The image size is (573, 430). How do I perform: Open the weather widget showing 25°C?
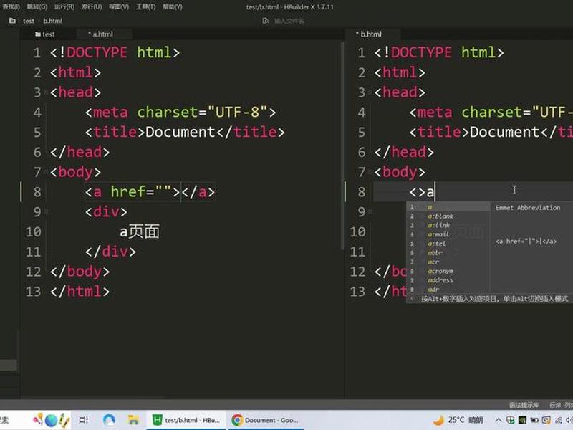pyautogui.click(x=458, y=420)
